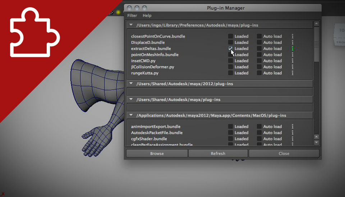Click the Browse button

157,154
